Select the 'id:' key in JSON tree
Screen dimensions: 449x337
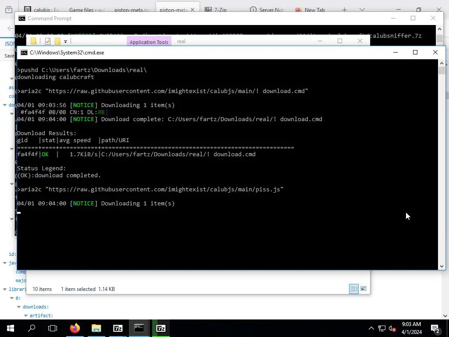click(12, 254)
